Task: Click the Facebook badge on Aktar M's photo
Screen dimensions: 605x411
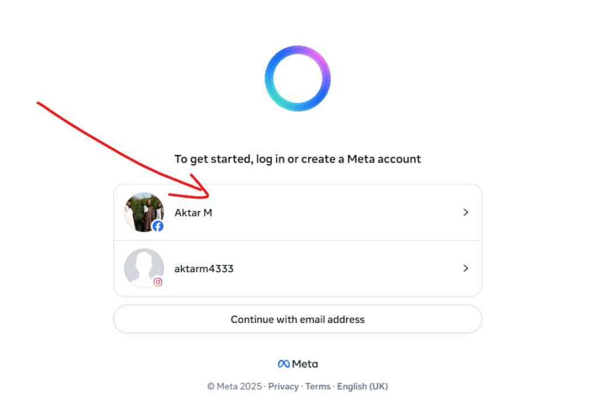Action: pyautogui.click(x=158, y=226)
